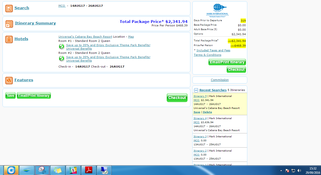Open Room #2 Universal Benefits link
This screenshot has height=175, width=321.
(x=79, y=61)
